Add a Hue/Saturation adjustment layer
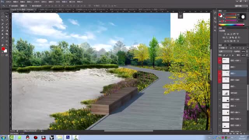 point(224,38)
